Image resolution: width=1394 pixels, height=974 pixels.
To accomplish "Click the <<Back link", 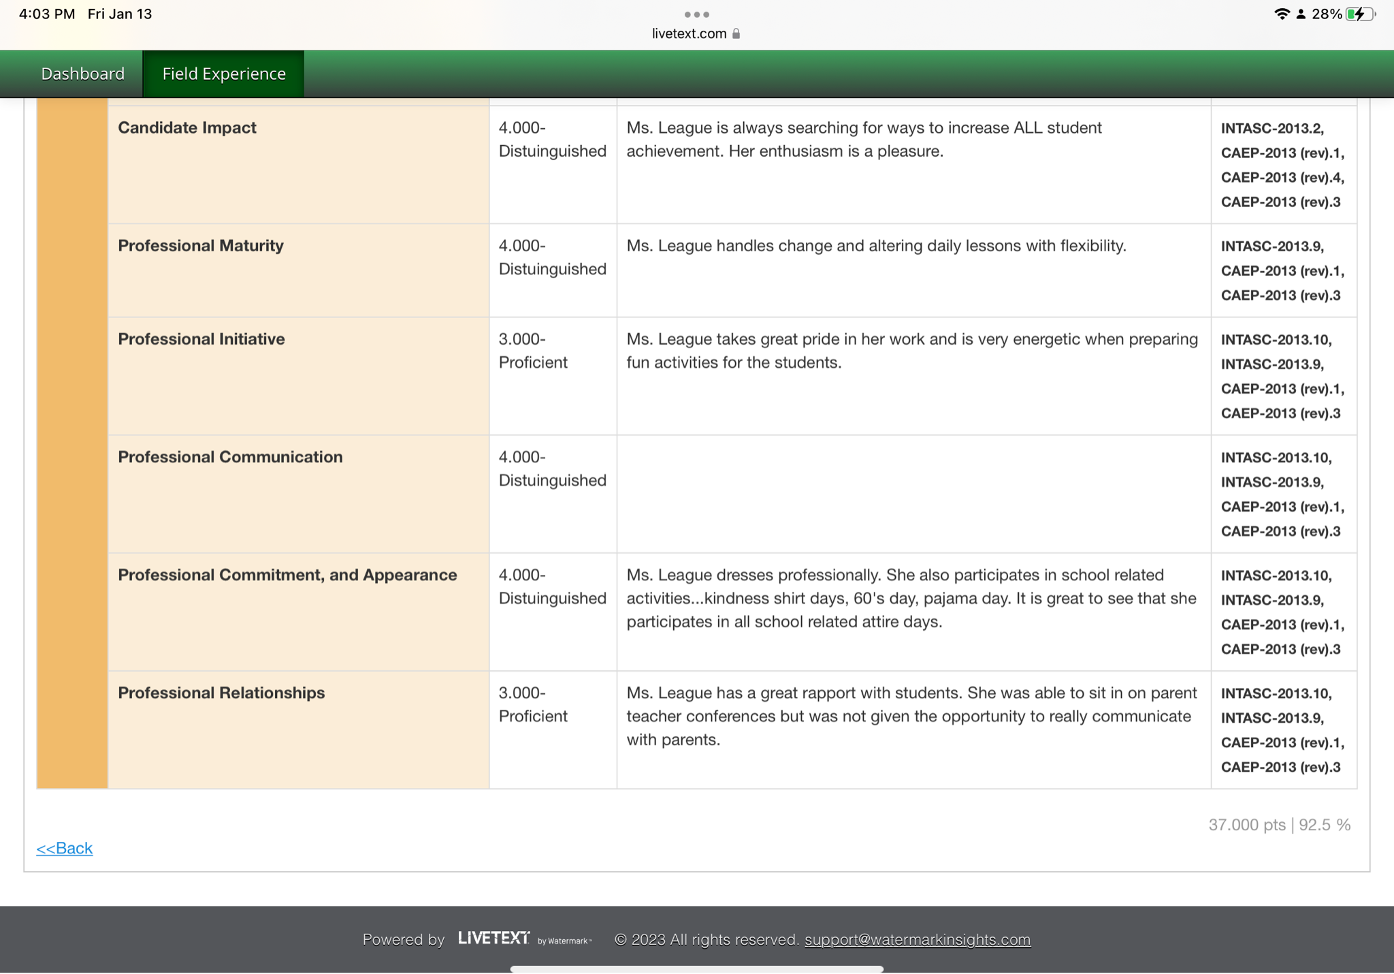I will point(65,848).
